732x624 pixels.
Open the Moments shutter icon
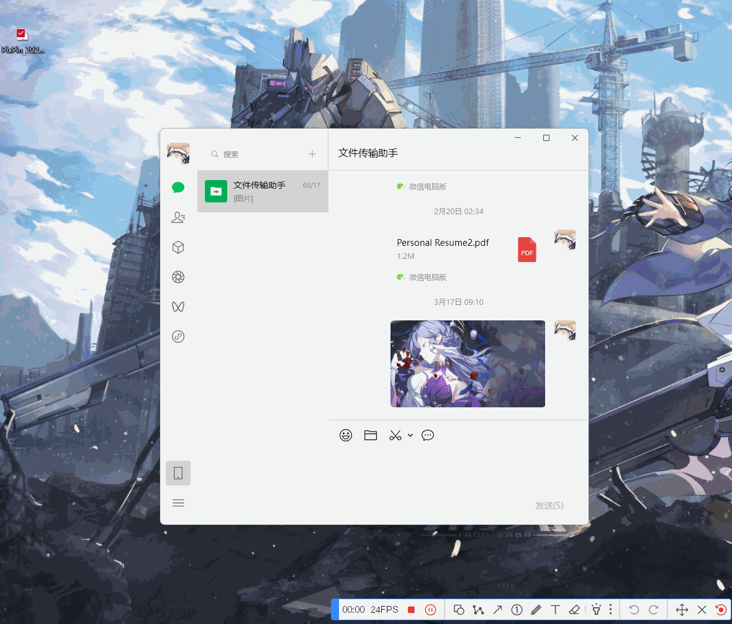tap(178, 277)
